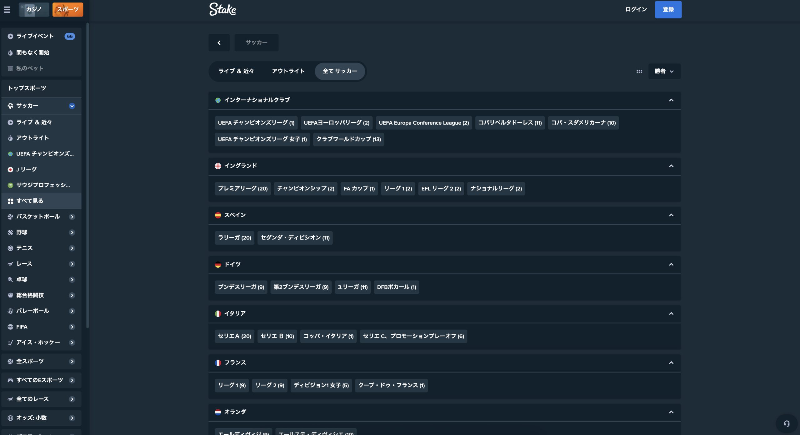Open the 勝者 market dropdown

664,72
